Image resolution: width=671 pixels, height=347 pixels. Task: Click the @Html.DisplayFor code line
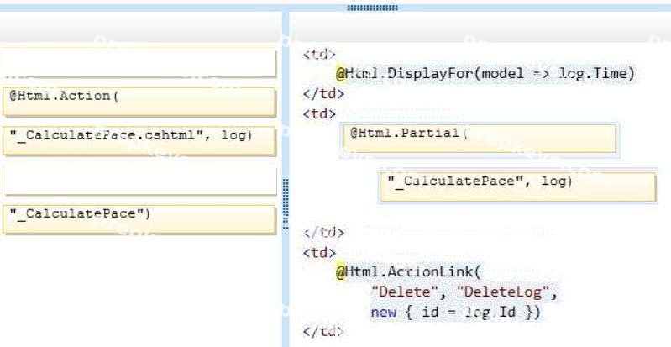point(485,74)
